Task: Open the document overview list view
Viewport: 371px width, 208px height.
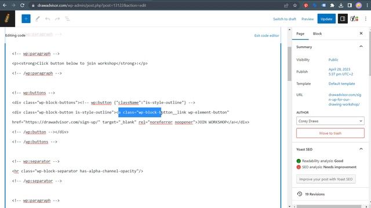Action: [x=67, y=19]
